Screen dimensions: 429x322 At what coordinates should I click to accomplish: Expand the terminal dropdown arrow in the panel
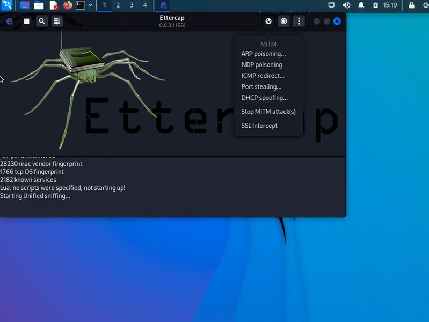pos(90,5)
